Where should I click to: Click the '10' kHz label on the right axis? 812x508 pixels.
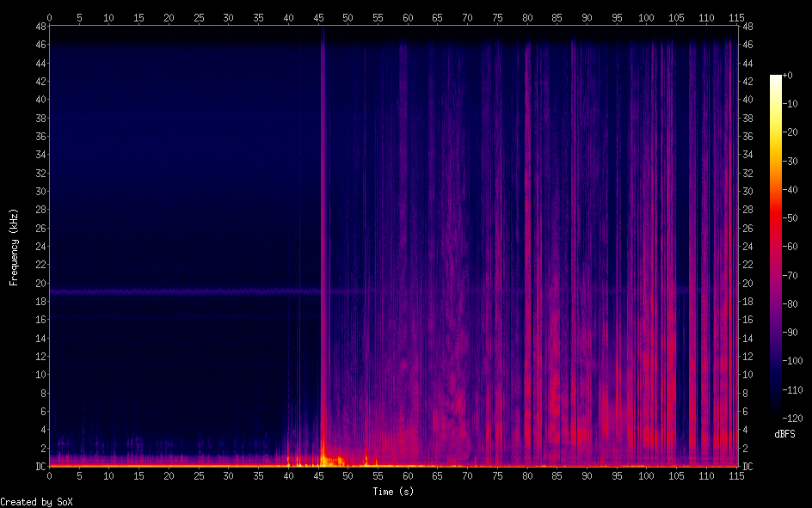747,375
